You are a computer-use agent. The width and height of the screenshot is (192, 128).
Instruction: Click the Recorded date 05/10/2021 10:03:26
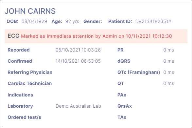pyautogui.click(x=78, y=50)
